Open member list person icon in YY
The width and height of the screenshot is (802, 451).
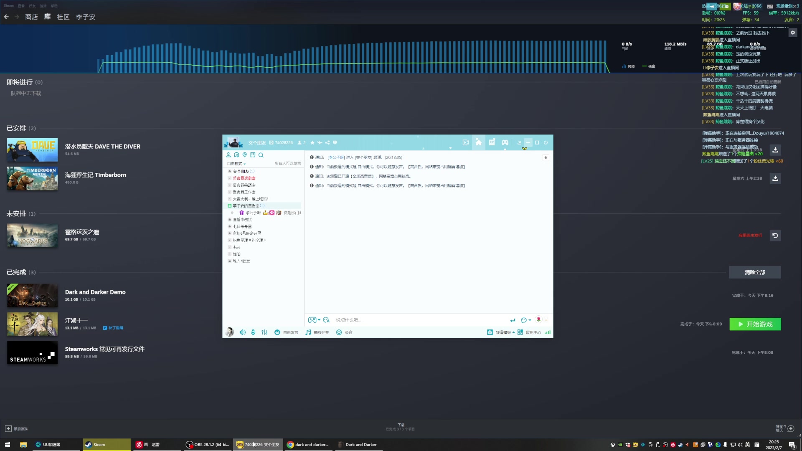coord(228,155)
